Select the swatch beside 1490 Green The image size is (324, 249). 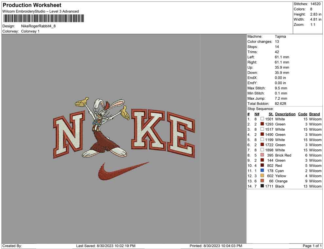[x=262, y=134]
